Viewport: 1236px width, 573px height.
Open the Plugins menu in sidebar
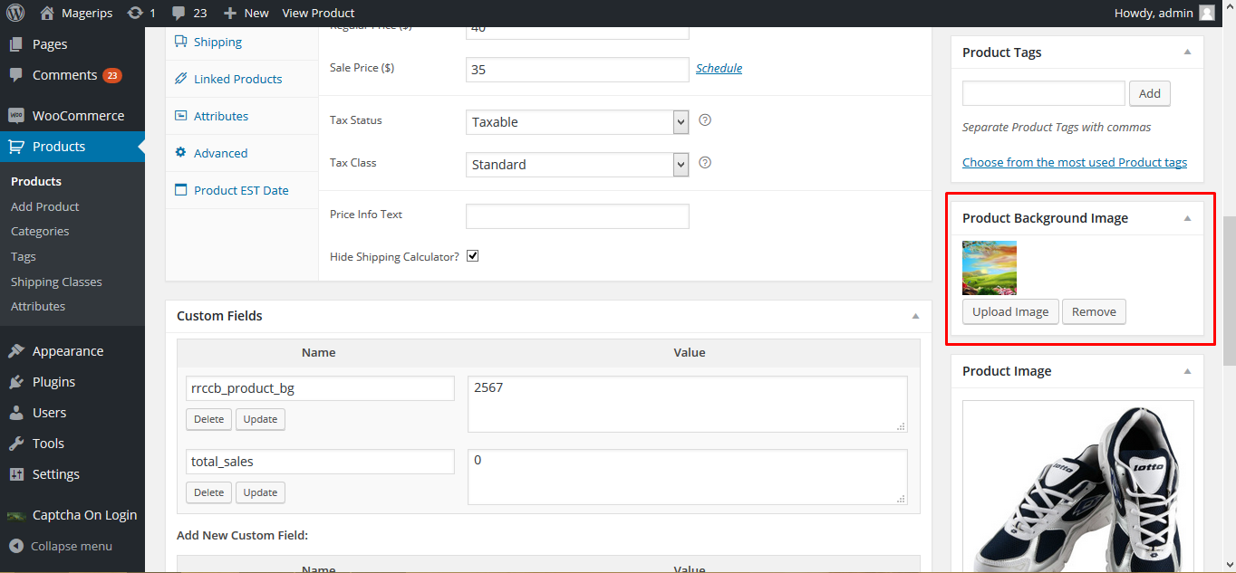pyautogui.click(x=53, y=382)
